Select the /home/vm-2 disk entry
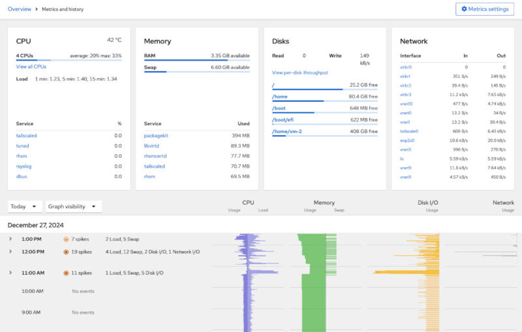 286,131
